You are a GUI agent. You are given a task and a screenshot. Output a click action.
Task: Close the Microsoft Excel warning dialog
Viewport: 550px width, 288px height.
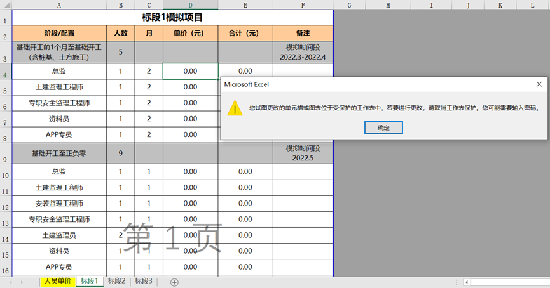pos(539,84)
